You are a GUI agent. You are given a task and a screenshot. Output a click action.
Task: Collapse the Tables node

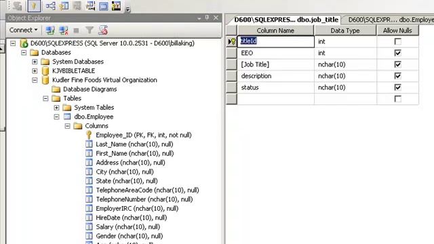45,98
